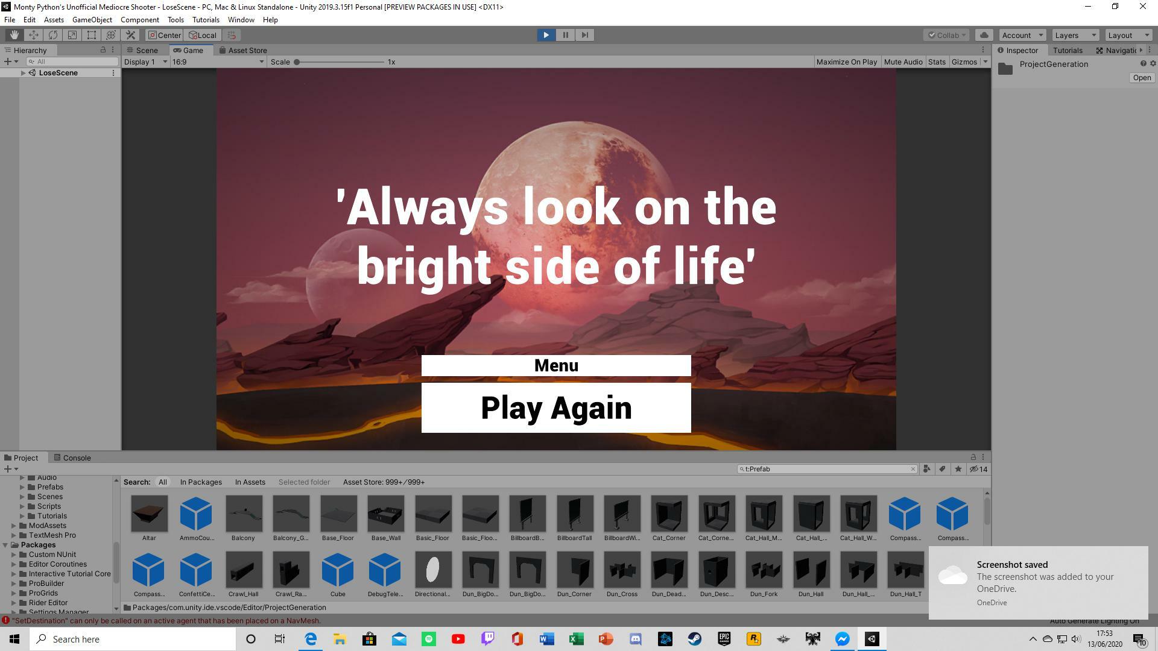This screenshot has width=1158, height=651.
Task: Select the Altar prefab thumbnail
Action: click(x=149, y=514)
